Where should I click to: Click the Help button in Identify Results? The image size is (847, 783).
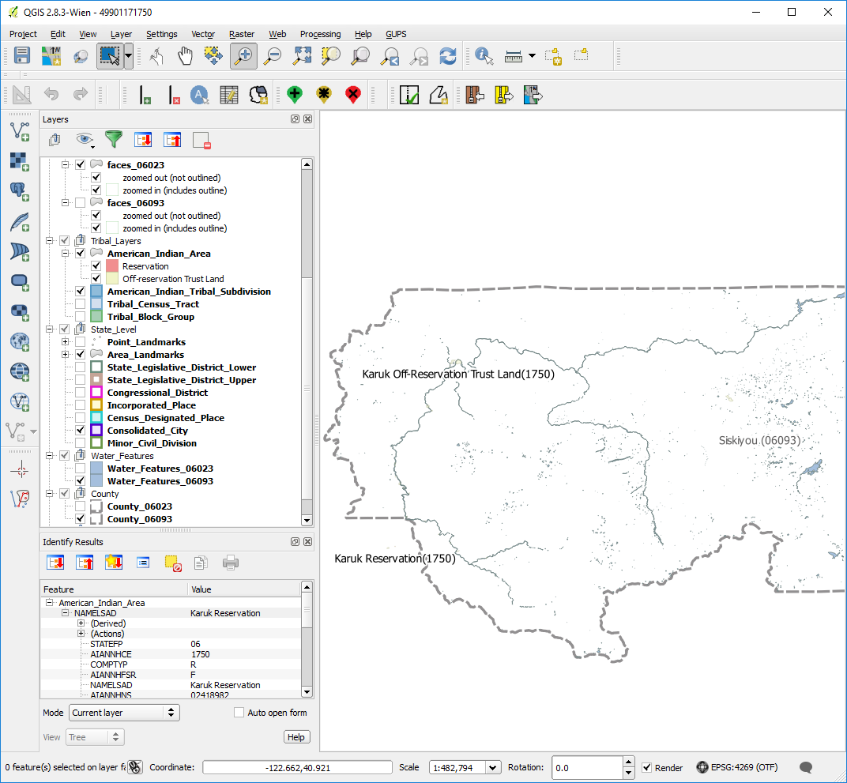click(x=296, y=737)
